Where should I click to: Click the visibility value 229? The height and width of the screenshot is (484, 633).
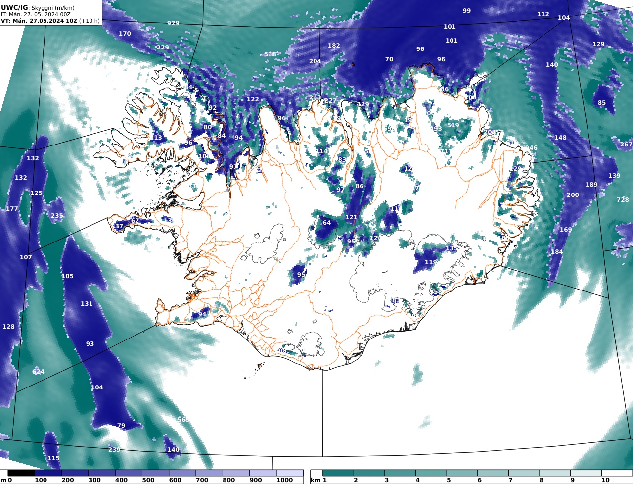[163, 48]
